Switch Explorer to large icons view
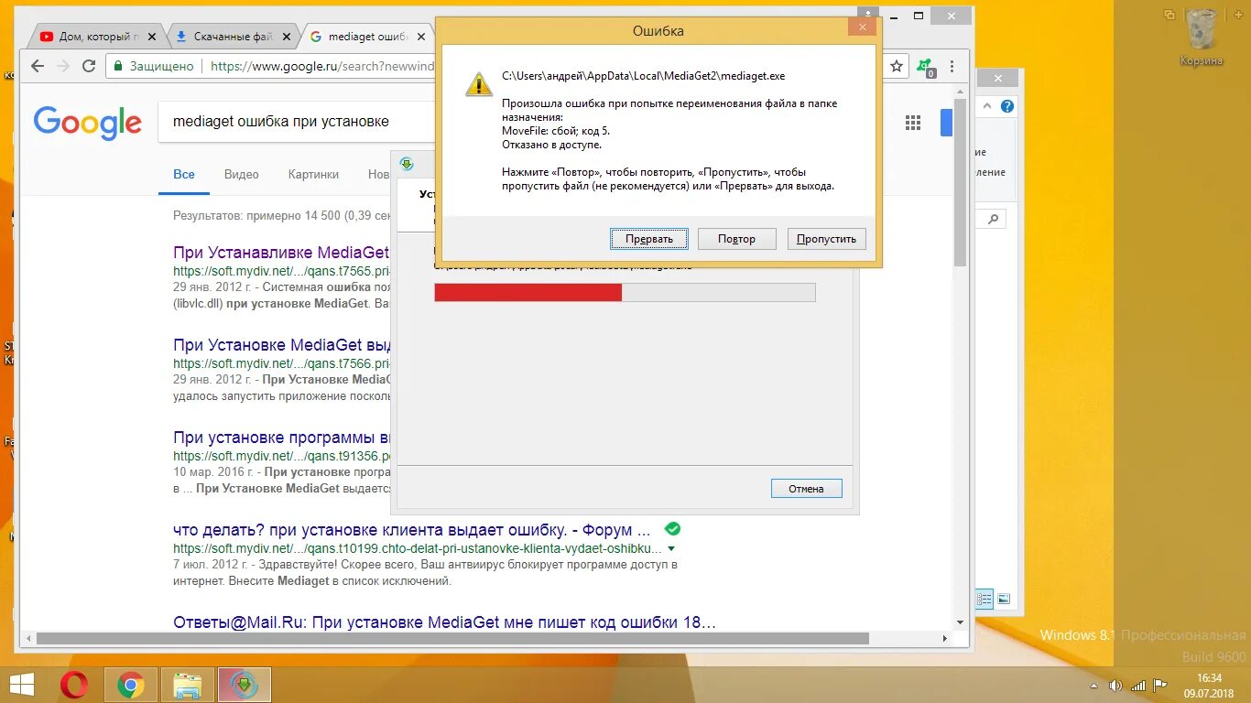The image size is (1251, 703). point(1004,600)
